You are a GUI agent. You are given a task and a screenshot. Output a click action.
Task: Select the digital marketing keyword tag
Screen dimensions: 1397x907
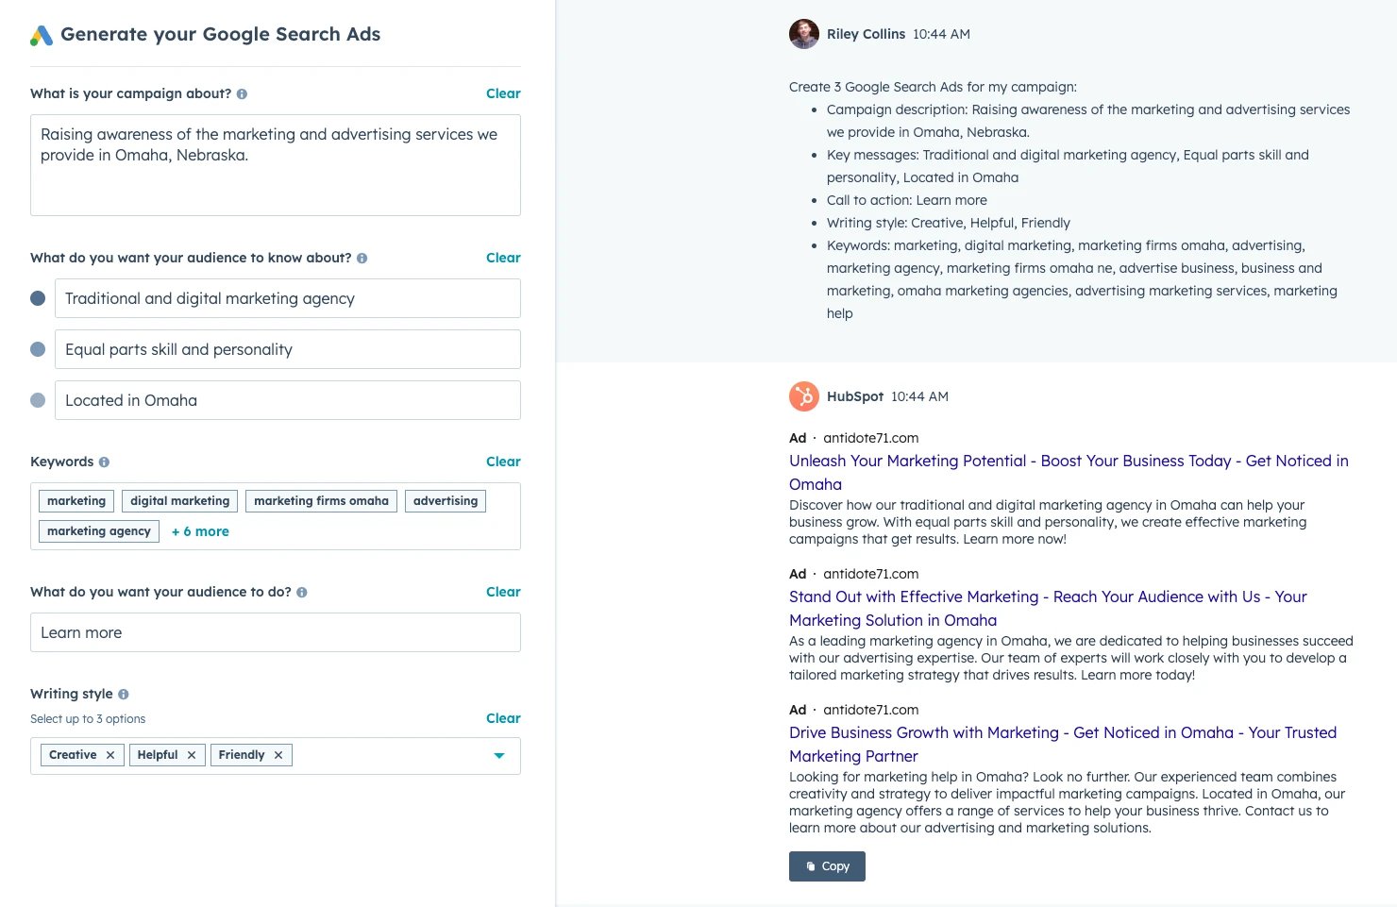pyautogui.click(x=179, y=501)
